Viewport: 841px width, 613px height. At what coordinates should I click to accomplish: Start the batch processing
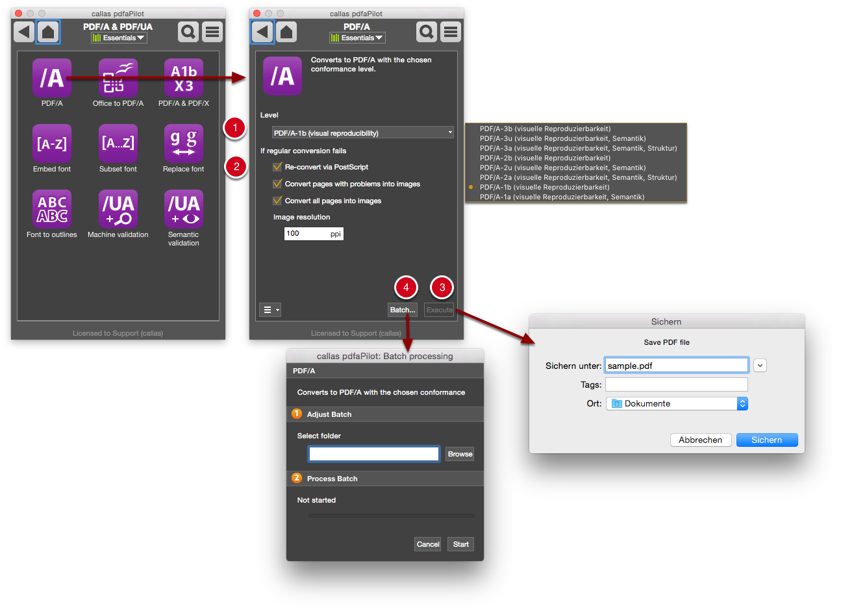pos(461,544)
